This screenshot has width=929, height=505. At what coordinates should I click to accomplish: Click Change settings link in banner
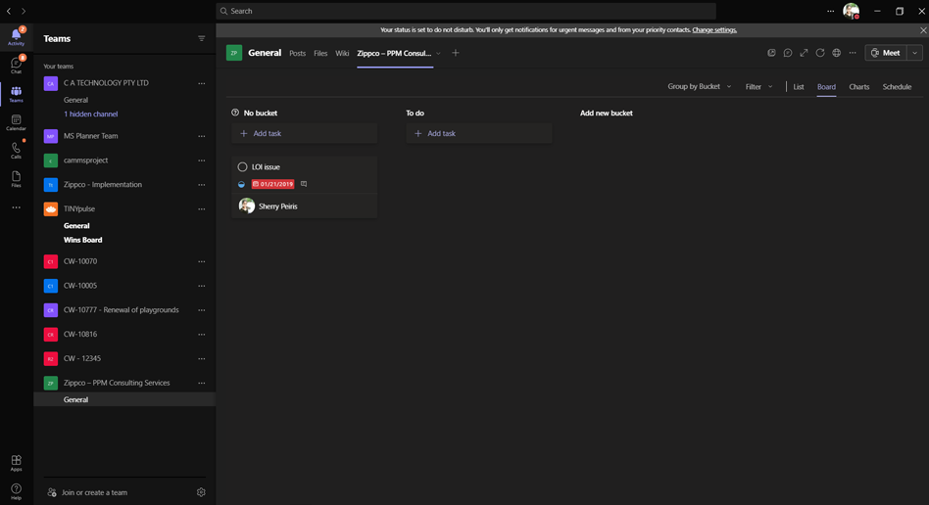point(714,29)
